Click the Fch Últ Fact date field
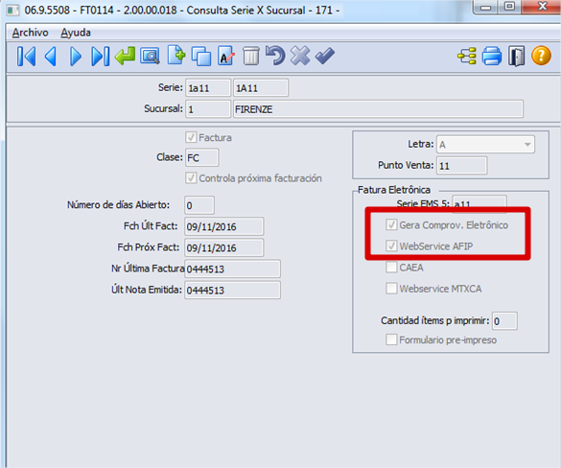 [x=224, y=226]
